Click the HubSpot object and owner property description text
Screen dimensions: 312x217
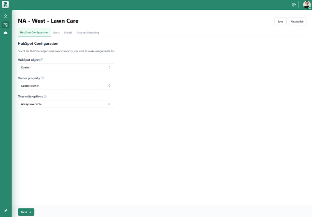66,51
